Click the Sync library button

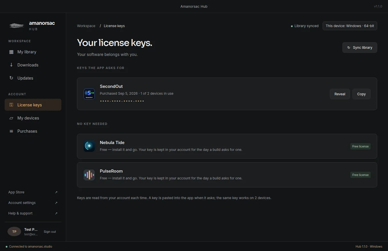coord(360,48)
